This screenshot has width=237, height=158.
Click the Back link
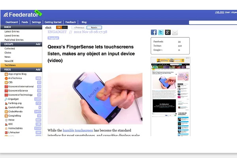click(x=48, y=28)
